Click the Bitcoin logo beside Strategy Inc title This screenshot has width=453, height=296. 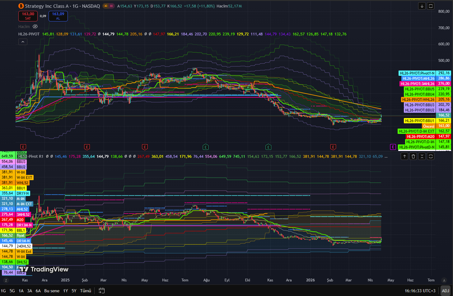[21, 6]
